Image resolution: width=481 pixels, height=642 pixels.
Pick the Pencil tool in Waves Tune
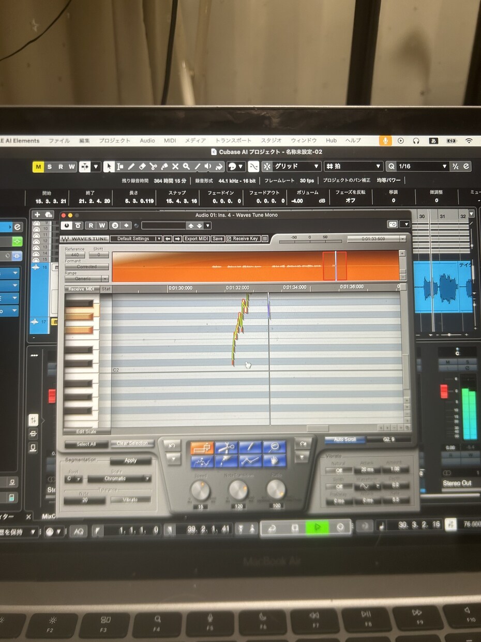[x=250, y=447]
